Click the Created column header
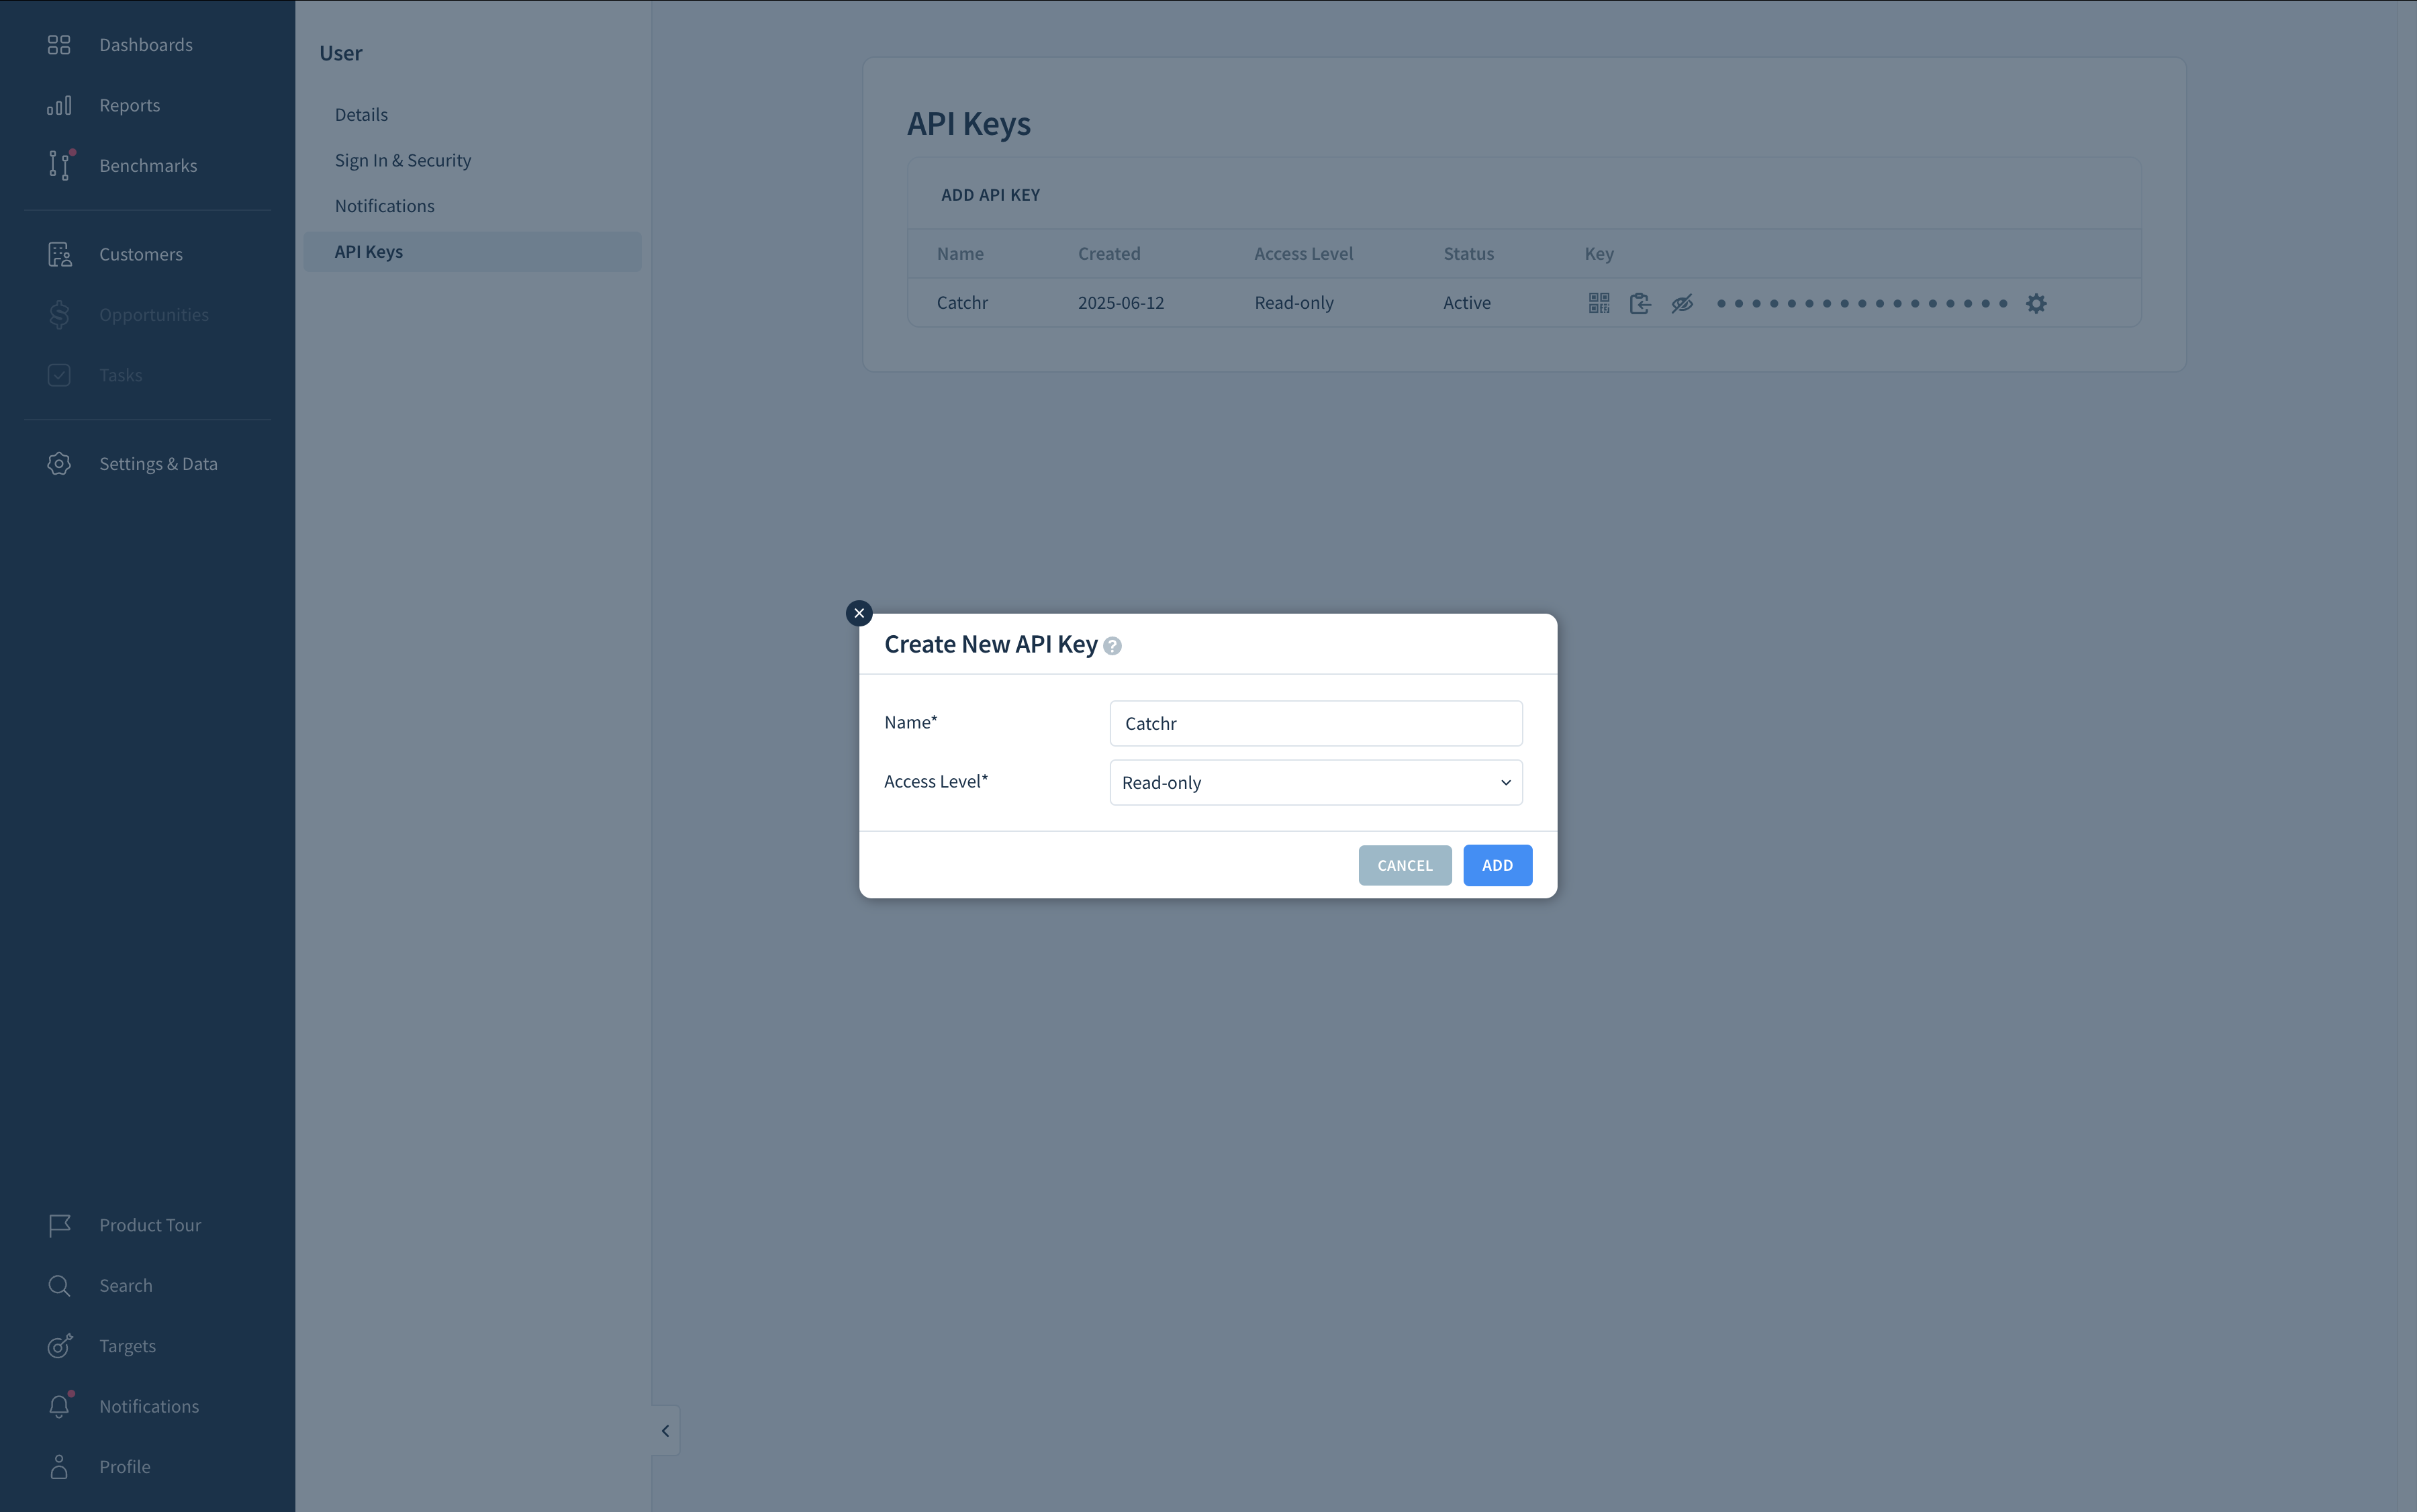Screen dimensions: 2417x1512 tap(1109, 254)
